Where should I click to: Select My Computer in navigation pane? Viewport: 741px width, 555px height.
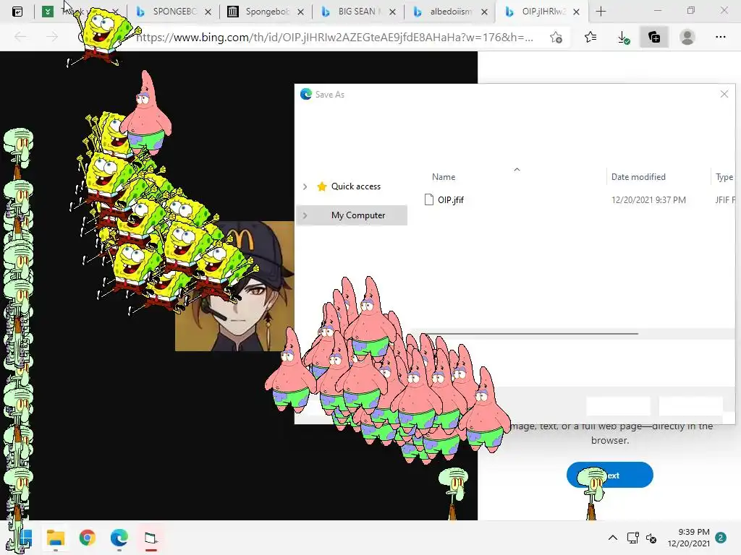(352, 215)
